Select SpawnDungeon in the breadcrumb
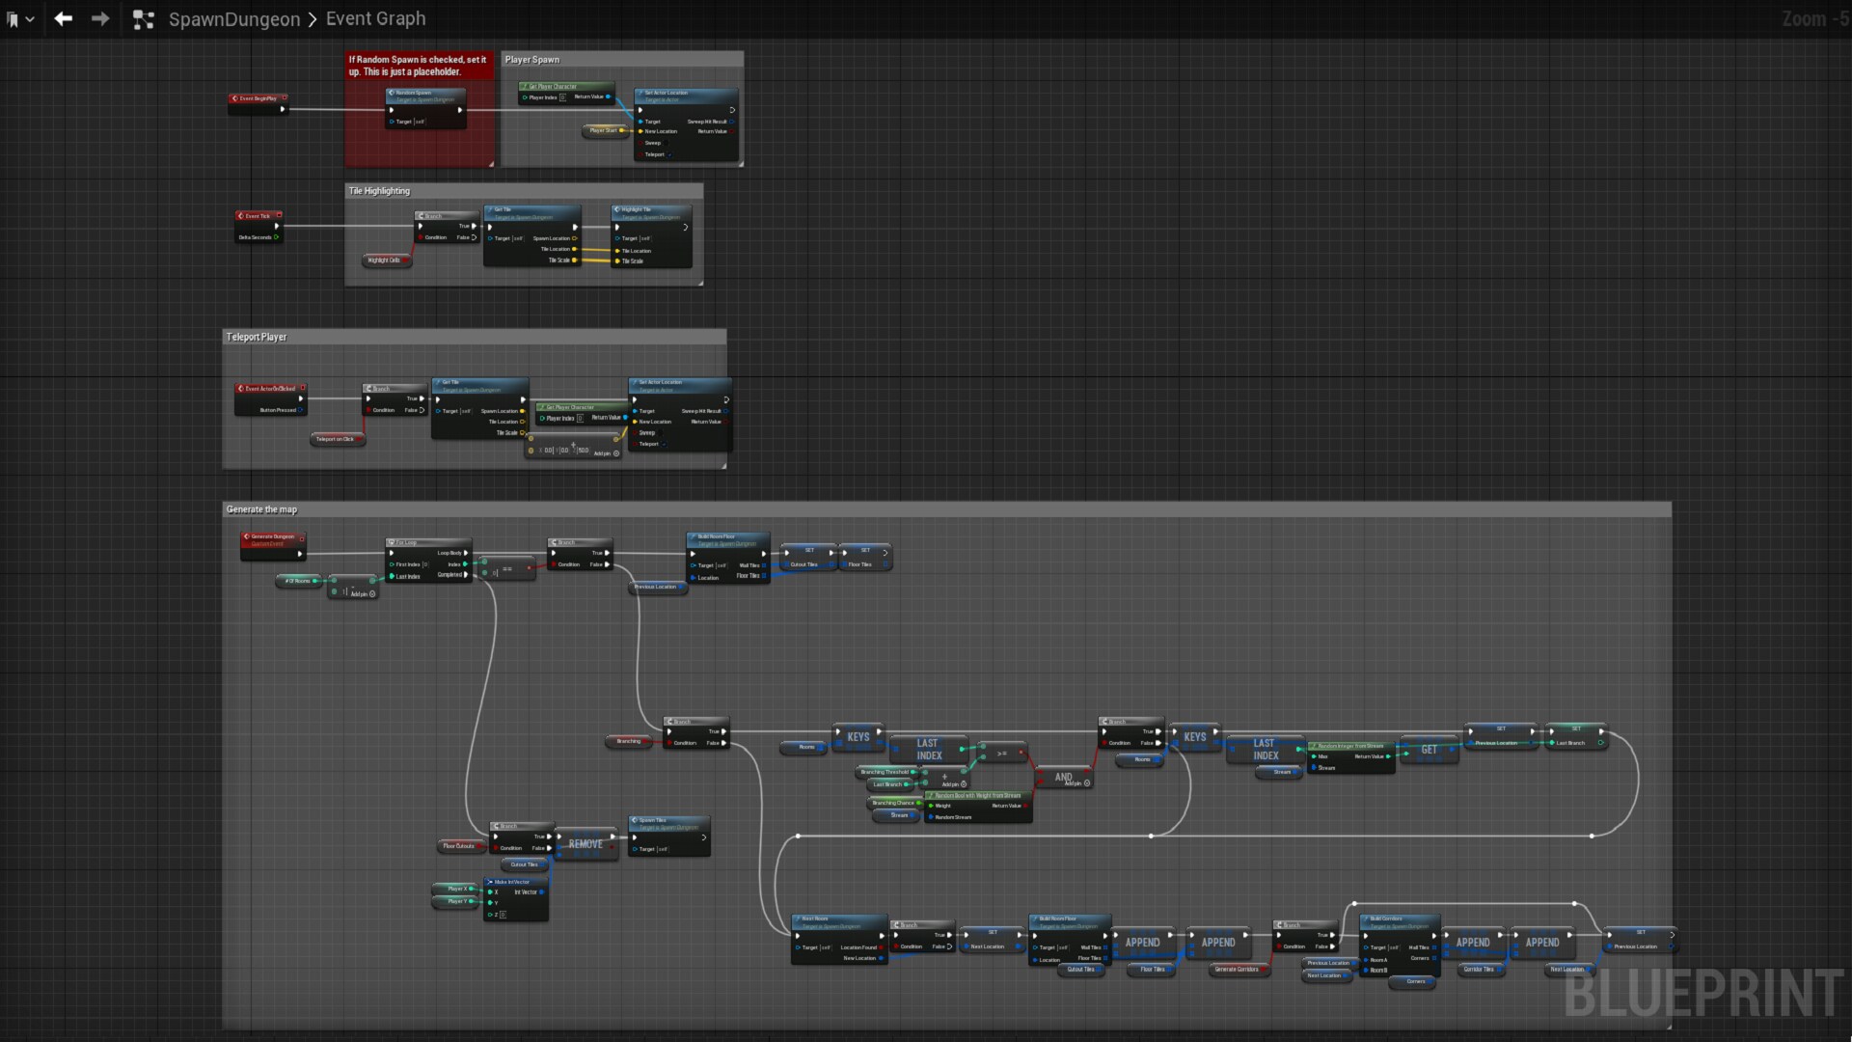Viewport: 1852px width, 1042px height. coord(234,19)
